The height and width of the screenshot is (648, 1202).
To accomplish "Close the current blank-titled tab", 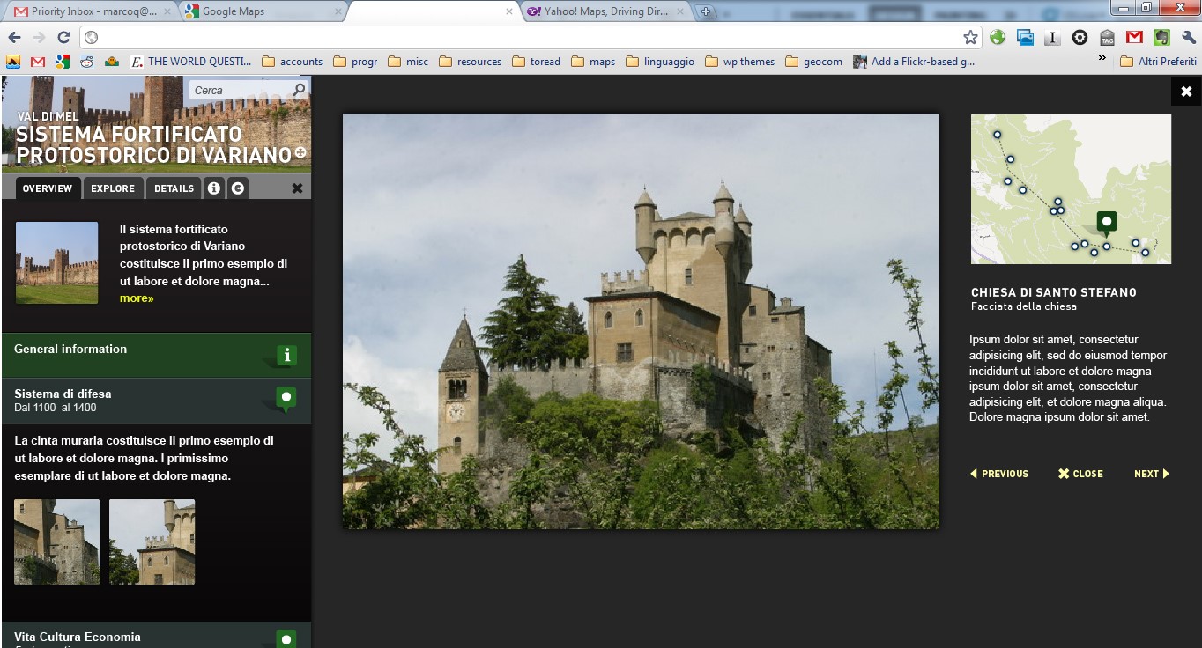I will point(508,12).
